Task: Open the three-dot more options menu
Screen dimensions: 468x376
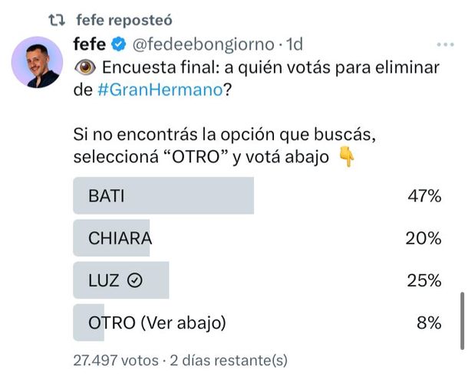Action: [445, 44]
